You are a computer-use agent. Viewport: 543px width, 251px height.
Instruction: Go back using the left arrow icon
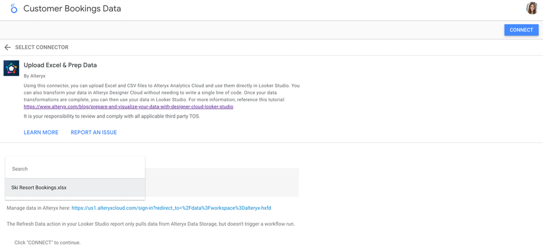coord(8,47)
